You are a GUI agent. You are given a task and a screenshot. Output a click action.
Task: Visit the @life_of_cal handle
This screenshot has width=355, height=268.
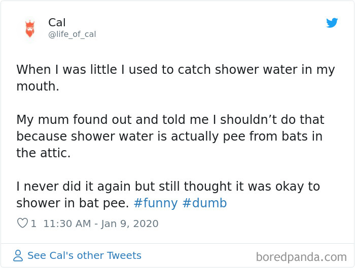coord(72,34)
